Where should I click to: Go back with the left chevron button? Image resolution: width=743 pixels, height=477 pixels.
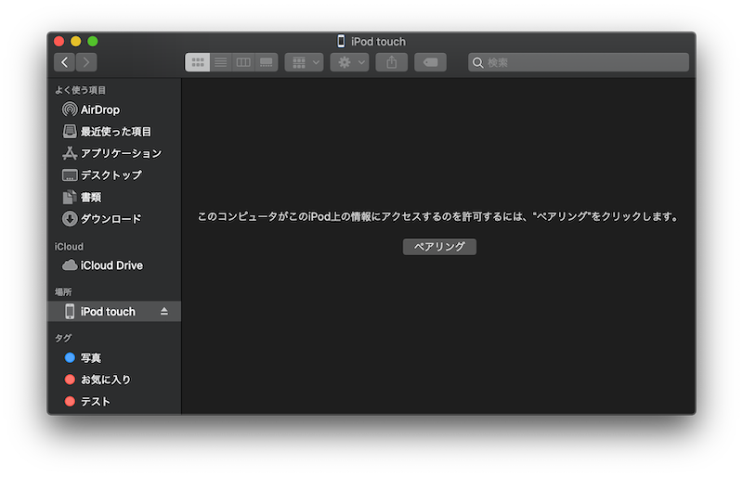pos(64,62)
